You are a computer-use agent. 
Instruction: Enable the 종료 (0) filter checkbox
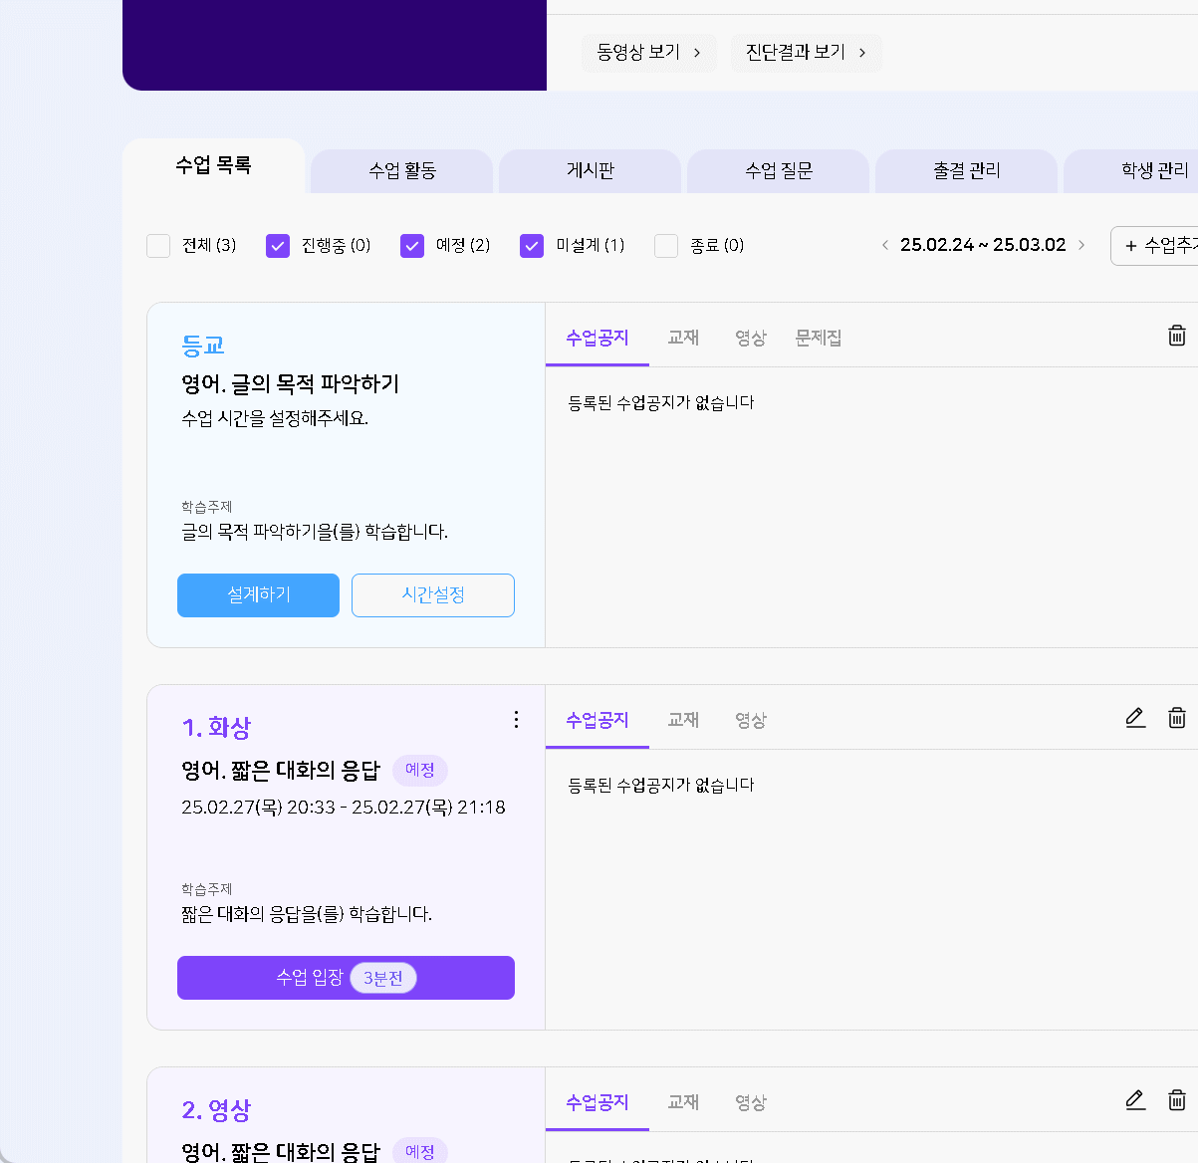pyautogui.click(x=666, y=246)
